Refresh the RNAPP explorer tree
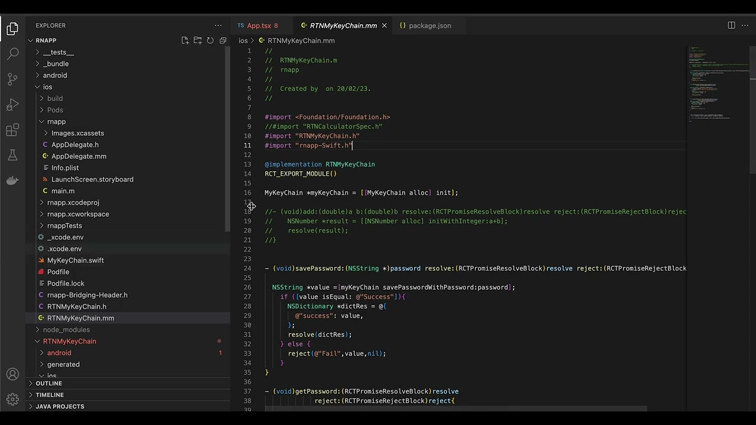This screenshot has width=756, height=425. pyautogui.click(x=210, y=40)
